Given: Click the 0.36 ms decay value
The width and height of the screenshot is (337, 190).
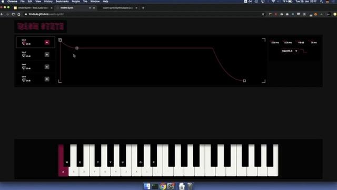Looking at the screenshot, I should click(x=288, y=43).
